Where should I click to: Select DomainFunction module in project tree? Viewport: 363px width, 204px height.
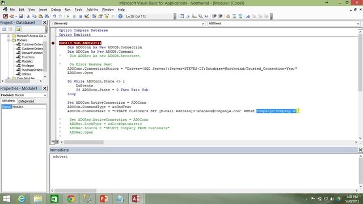point(32,53)
